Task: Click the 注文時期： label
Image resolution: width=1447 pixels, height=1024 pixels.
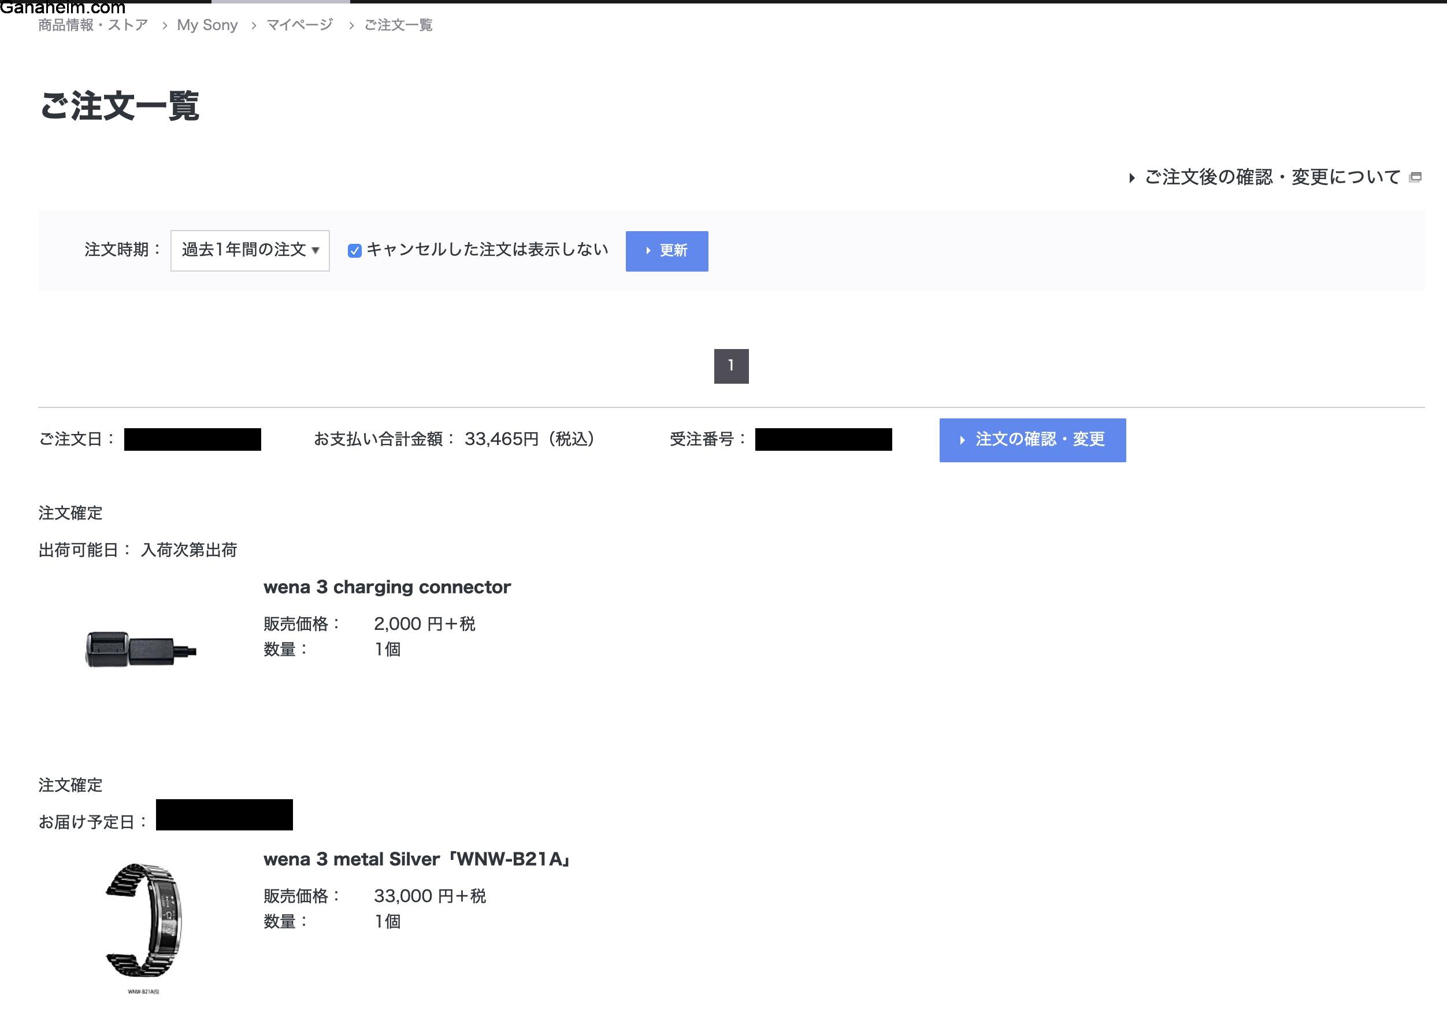Action: [124, 250]
